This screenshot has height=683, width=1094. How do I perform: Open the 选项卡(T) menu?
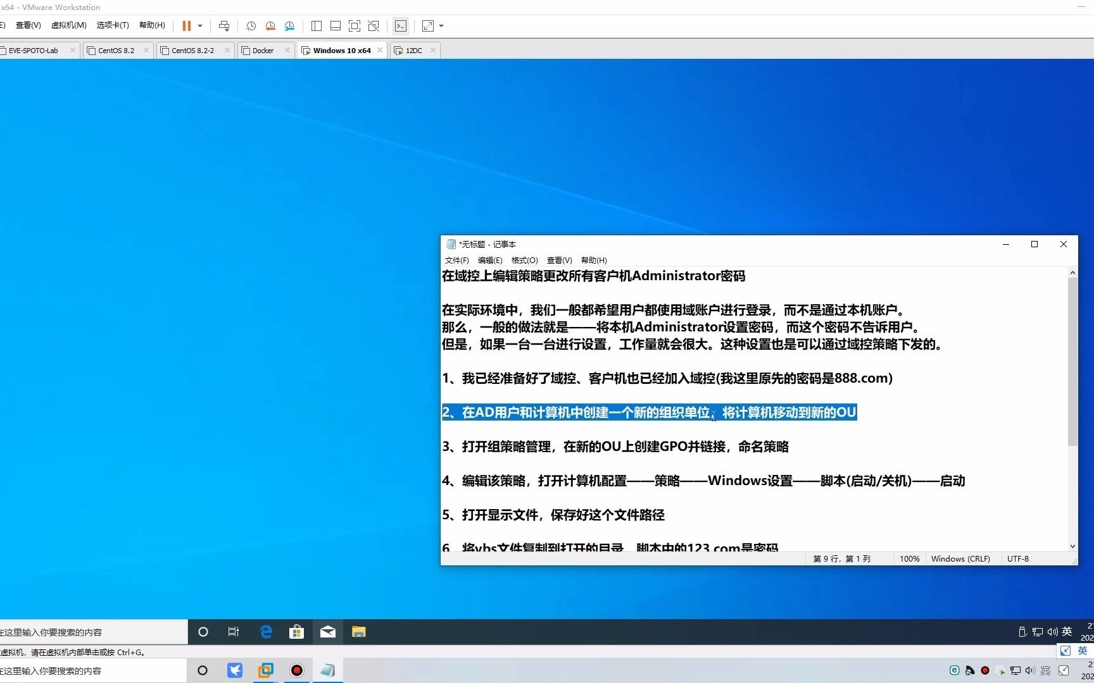113,25
